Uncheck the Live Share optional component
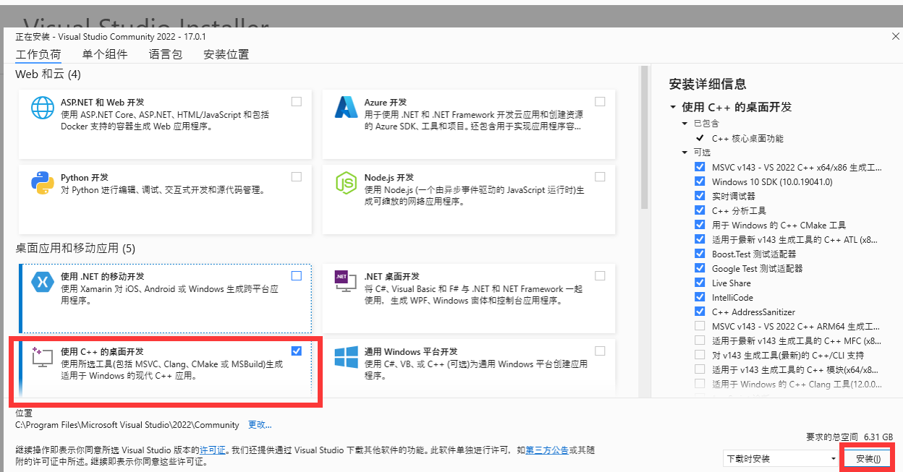This screenshot has width=903, height=472. click(700, 283)
